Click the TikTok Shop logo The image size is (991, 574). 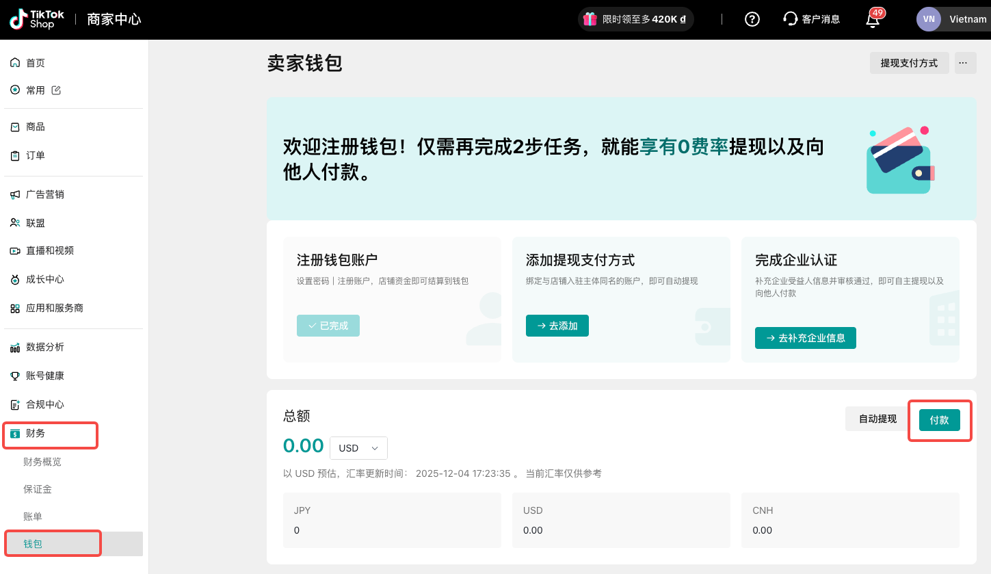click(x=37, y=19)
